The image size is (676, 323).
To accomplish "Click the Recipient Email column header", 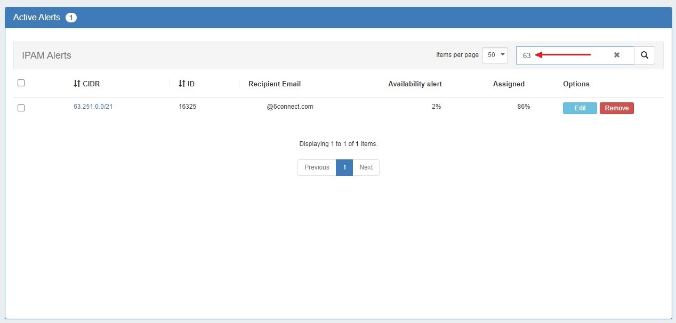I will [x=275, y=84].
